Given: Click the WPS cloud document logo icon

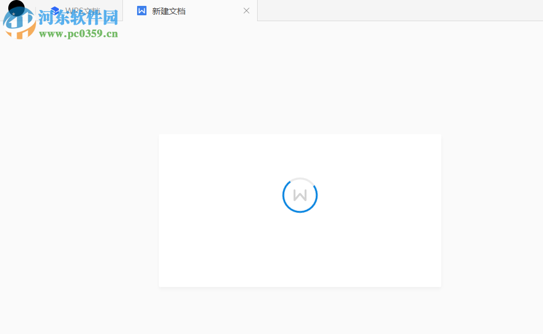Looking at the screenshot, I should 55,11.
